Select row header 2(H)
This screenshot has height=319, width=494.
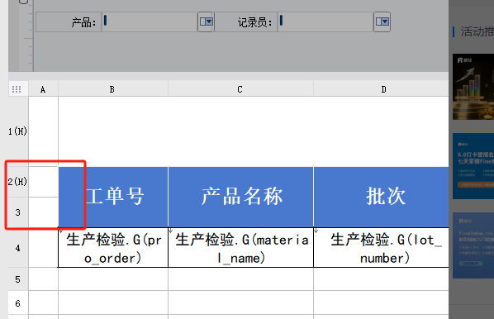pyautogui.click(x=18, y=182)
